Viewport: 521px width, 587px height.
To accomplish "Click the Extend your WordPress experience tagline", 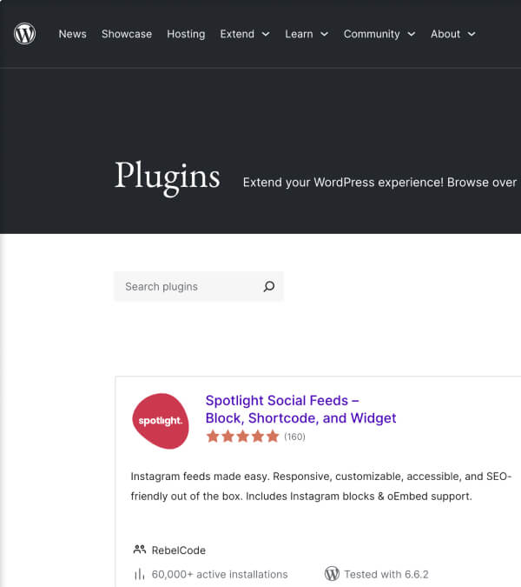I will [379, 183].
